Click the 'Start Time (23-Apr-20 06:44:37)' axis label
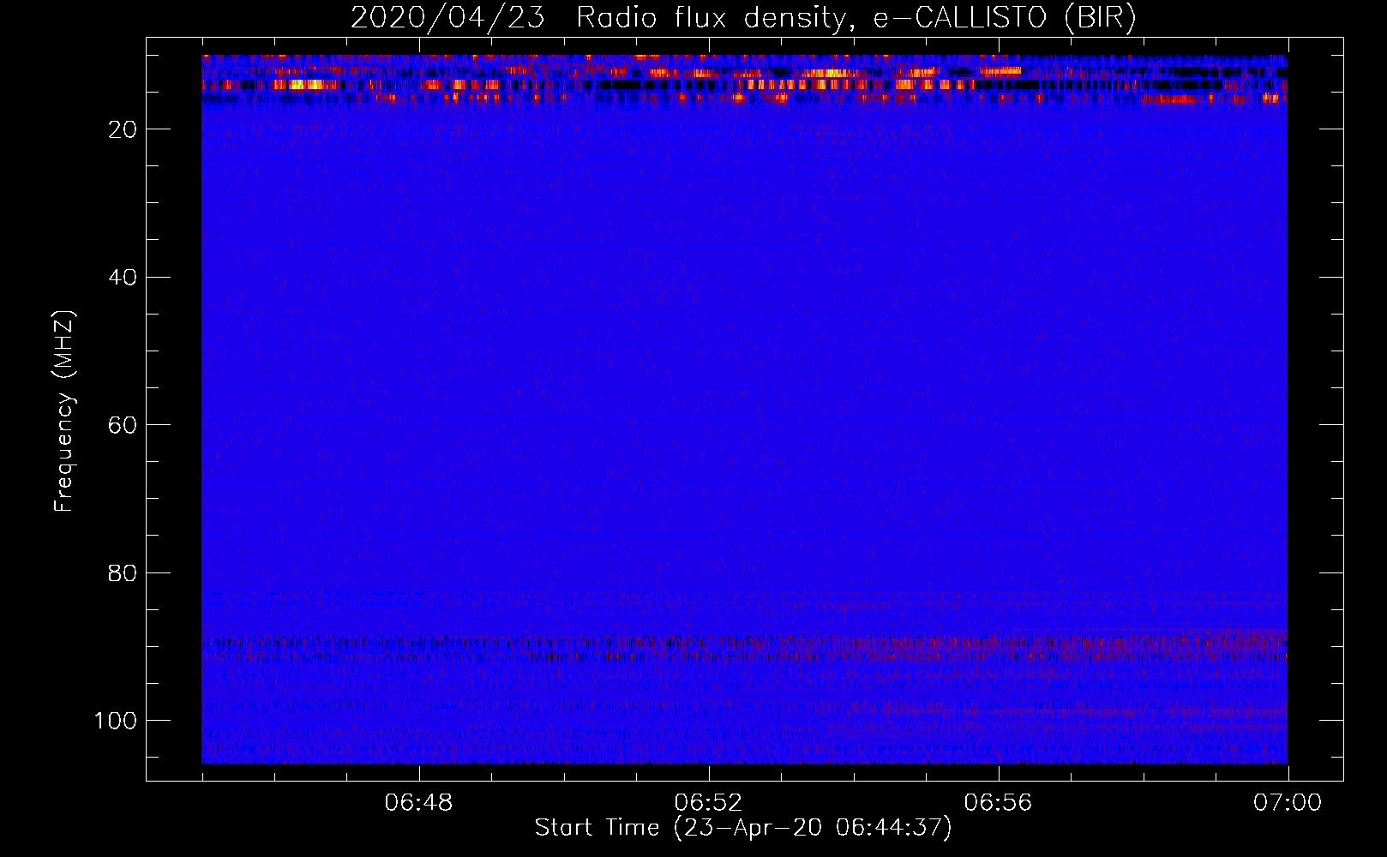Screen dimensions: 1387x857 743,828
